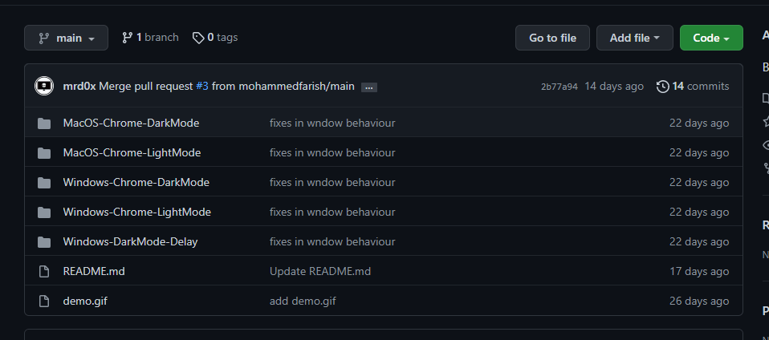The width and height of the screenshot is (769, 340).
Task: Open the MacOS-Chrome-LightMode folder
Action: (x=132, y=152)
